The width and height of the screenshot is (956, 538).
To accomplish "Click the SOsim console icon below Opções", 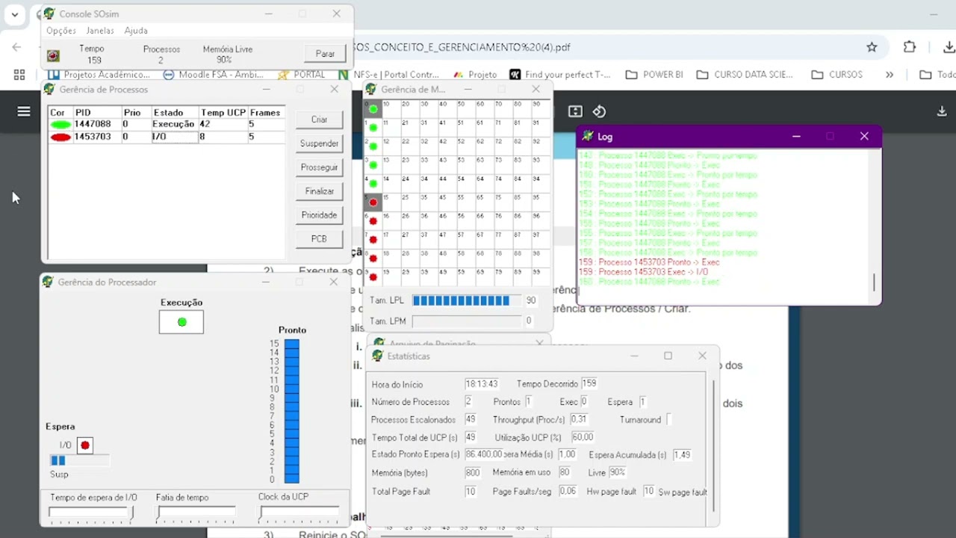I will pyautogui.click(x=53, y=55).
